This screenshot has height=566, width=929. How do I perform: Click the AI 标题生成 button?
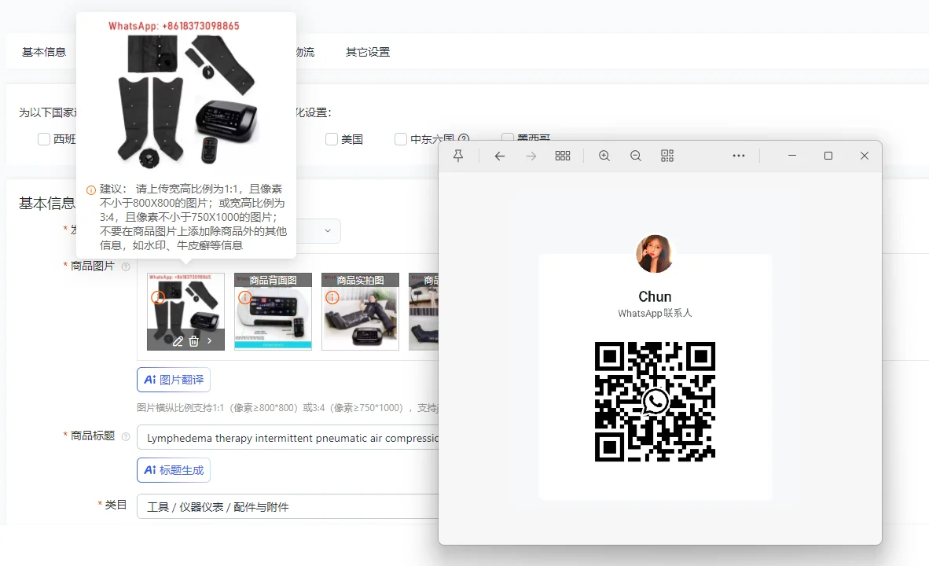tap(174, 470)
